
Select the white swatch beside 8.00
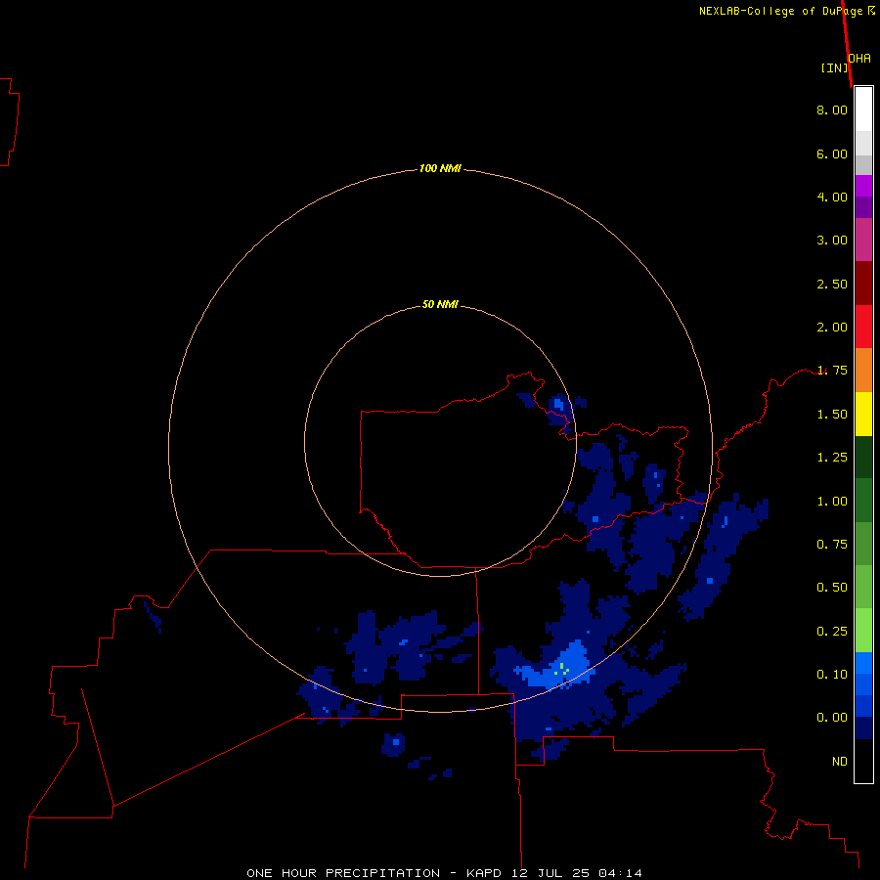pyautogui.click(x=863, y=110)
